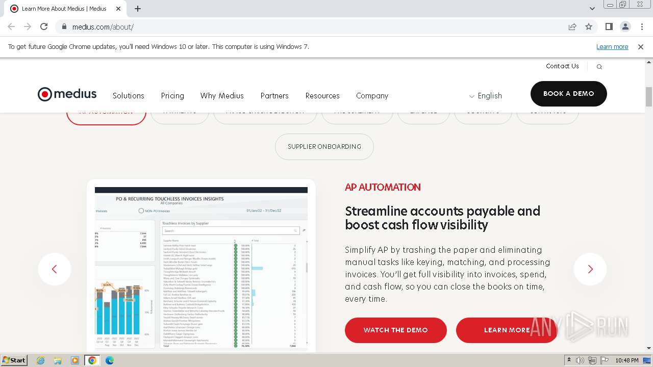
Task: Open media player taskbar icon
Action: 75,360
